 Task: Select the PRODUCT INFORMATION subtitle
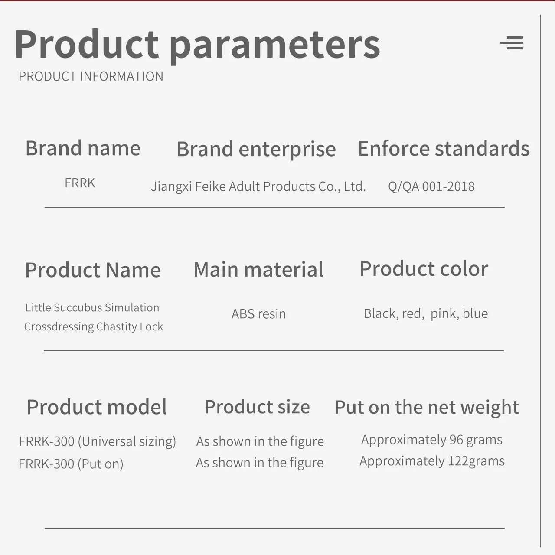coord(91,76)
